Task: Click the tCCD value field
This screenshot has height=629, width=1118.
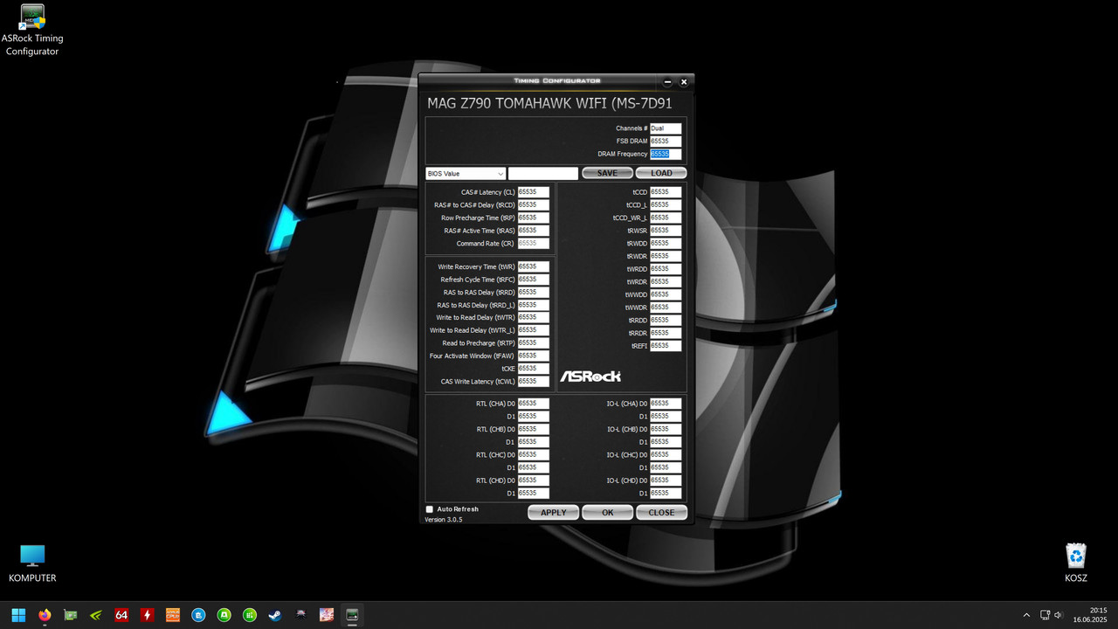Action: point(666,192)
